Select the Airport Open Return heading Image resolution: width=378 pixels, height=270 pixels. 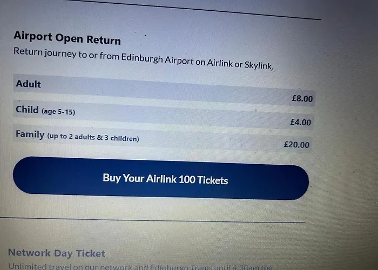[x=67, y=38]
